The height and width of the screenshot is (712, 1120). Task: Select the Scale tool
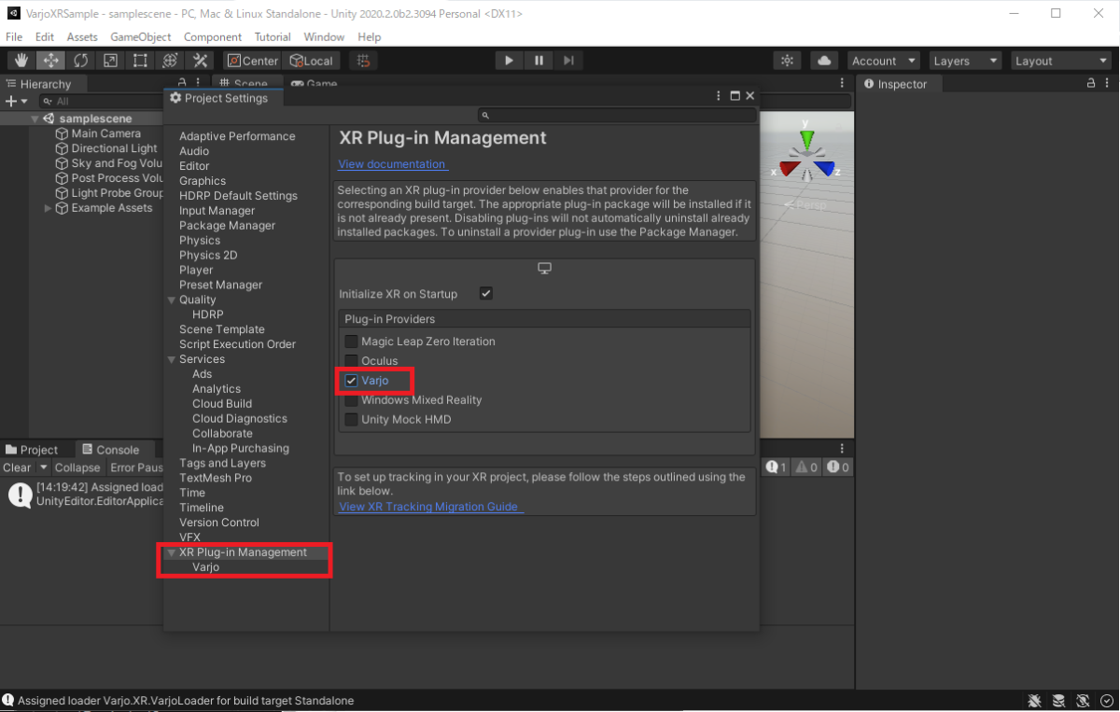110,61
